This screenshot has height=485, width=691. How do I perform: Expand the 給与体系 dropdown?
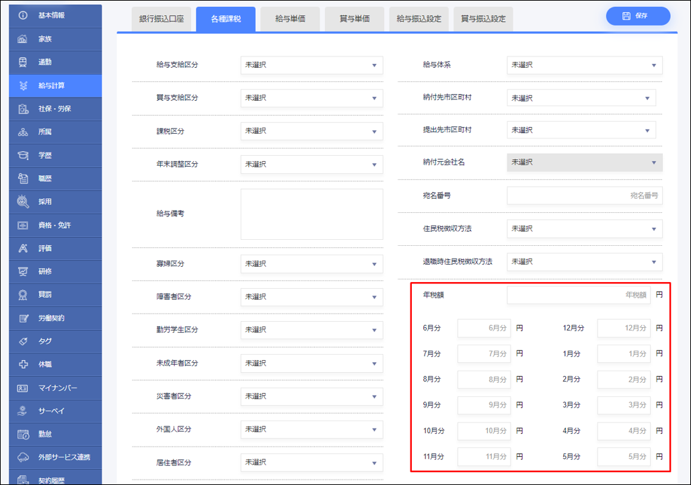coord(584,65)
